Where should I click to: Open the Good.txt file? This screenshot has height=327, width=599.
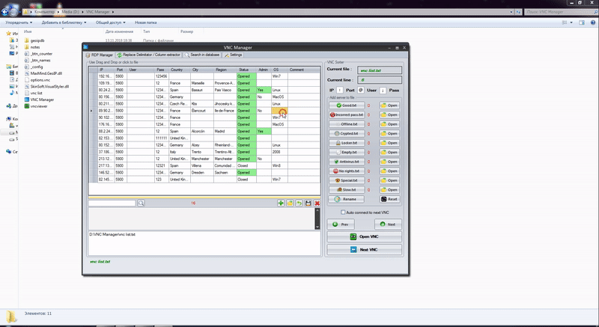tap(389, 106)
